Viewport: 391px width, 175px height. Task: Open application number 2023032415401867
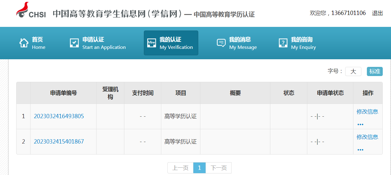click(x=59, y=142)
